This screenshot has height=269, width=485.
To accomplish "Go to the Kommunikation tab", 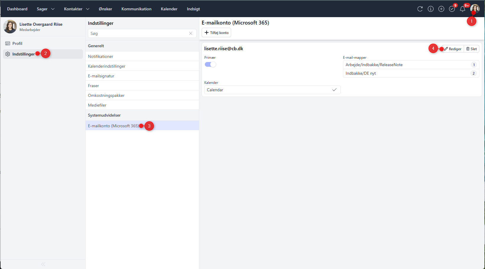I will 136,9.
